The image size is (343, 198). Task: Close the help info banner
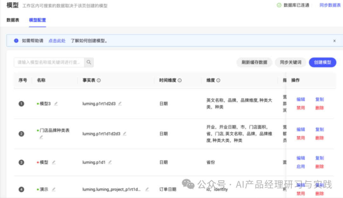(x=334, y=41)
